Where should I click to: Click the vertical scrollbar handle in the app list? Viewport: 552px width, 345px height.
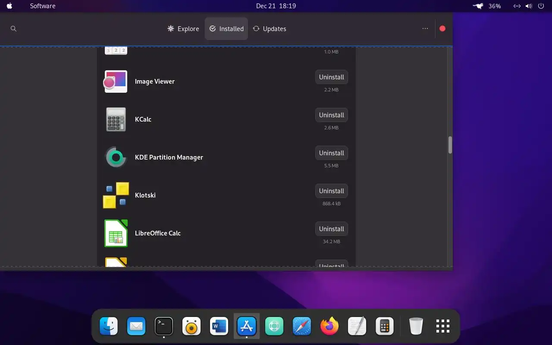click(450, 145)
